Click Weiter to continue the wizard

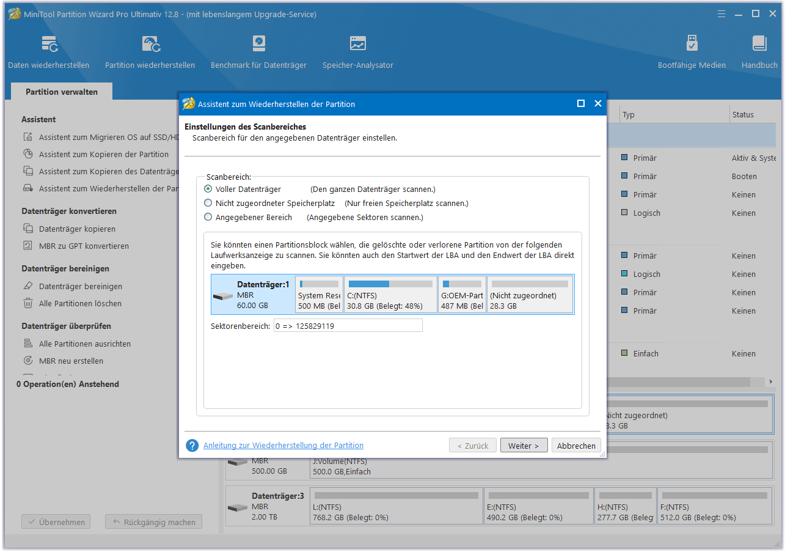click(x=524, y=446)
